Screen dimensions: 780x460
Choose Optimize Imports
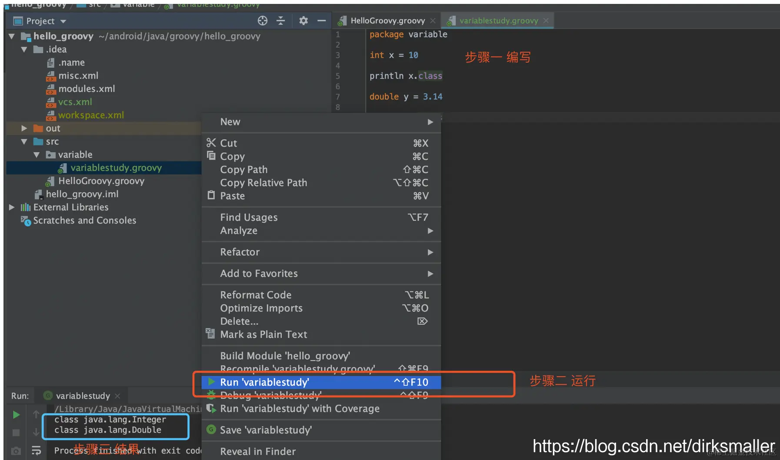[x=321, y=308]
